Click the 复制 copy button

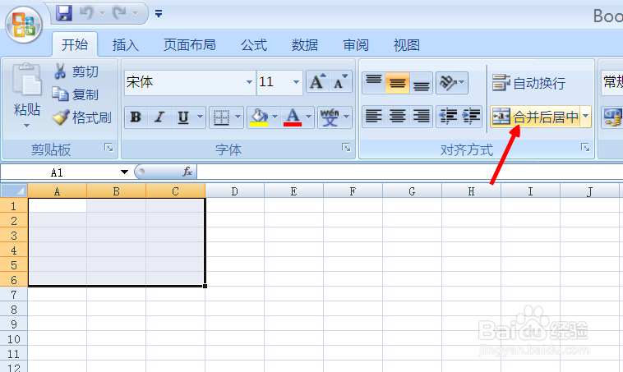pos(76,94)
